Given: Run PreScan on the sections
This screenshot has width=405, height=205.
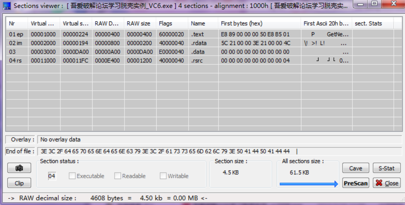Looking at the screenshot, I should pos(355,183).
